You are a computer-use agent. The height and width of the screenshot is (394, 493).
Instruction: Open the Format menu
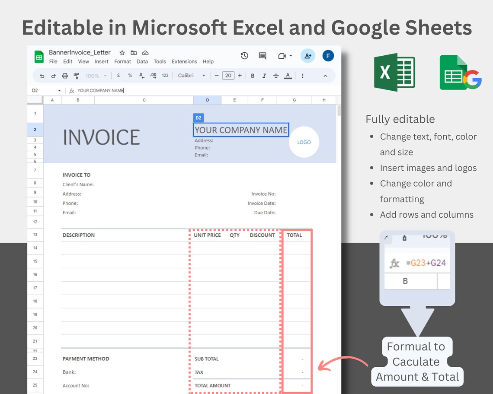pyautogui.click(x=122, y=61)
